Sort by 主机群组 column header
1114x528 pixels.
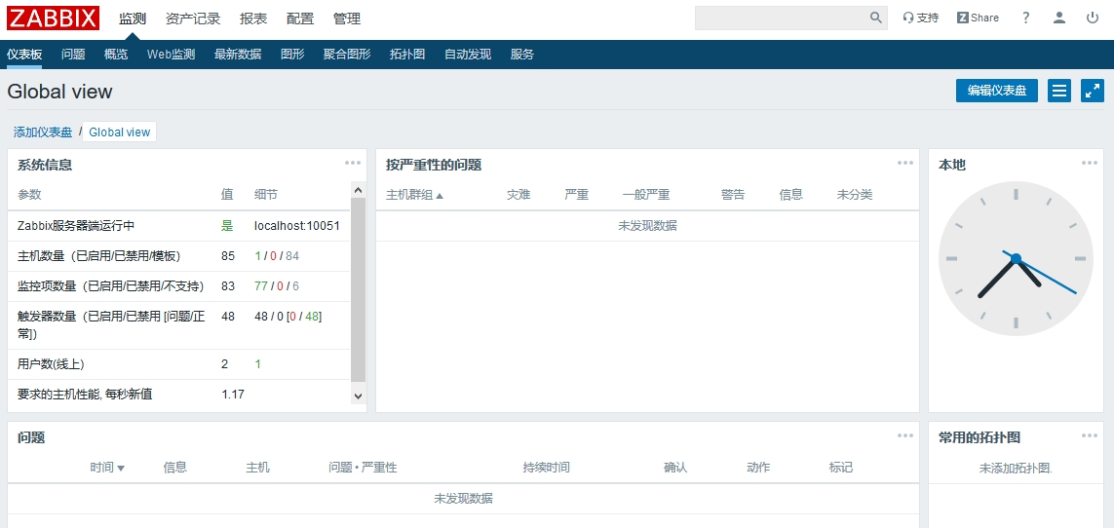point(414,195)
